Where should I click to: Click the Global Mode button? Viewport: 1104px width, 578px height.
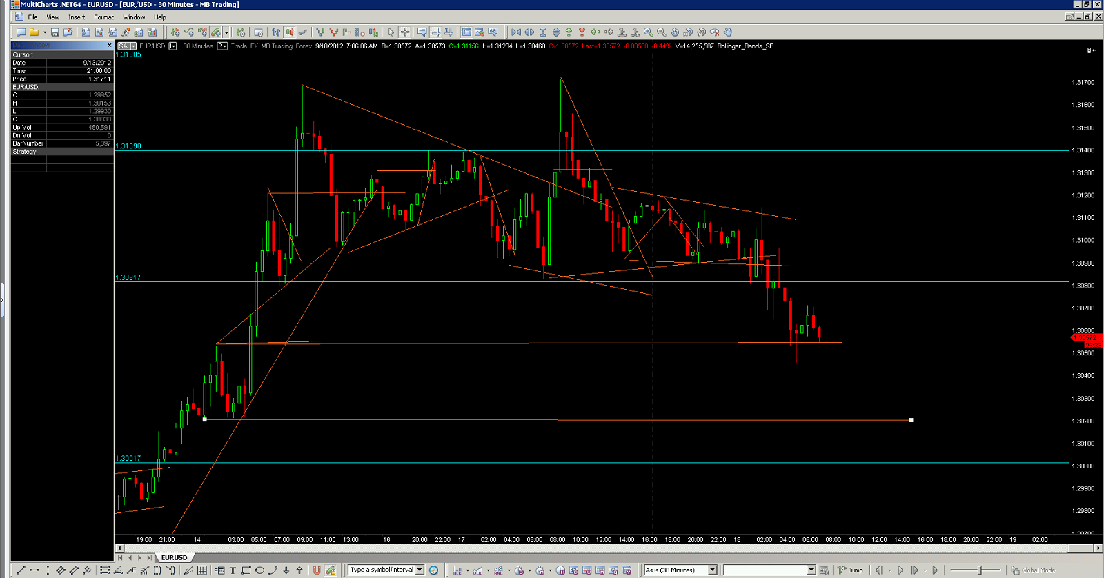click(x=1033, y=570)
